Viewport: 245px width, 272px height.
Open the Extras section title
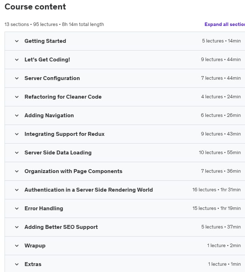(x=33, y=264)
